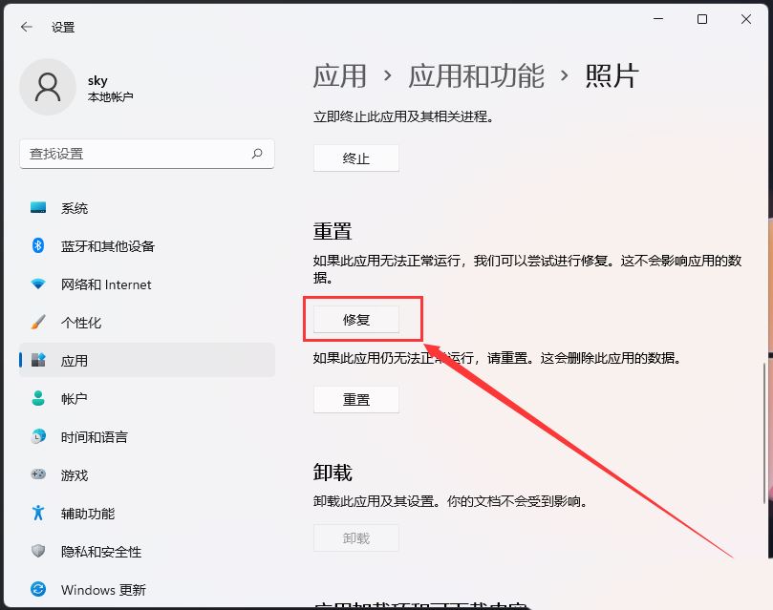Select the Bluetooth icon in sidebar
This screenshot has height=610, width=773.
(x=38, y=245)
